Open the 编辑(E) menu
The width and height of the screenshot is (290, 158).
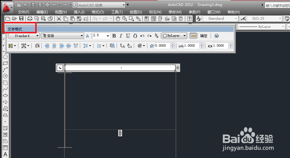pos(42,12)
